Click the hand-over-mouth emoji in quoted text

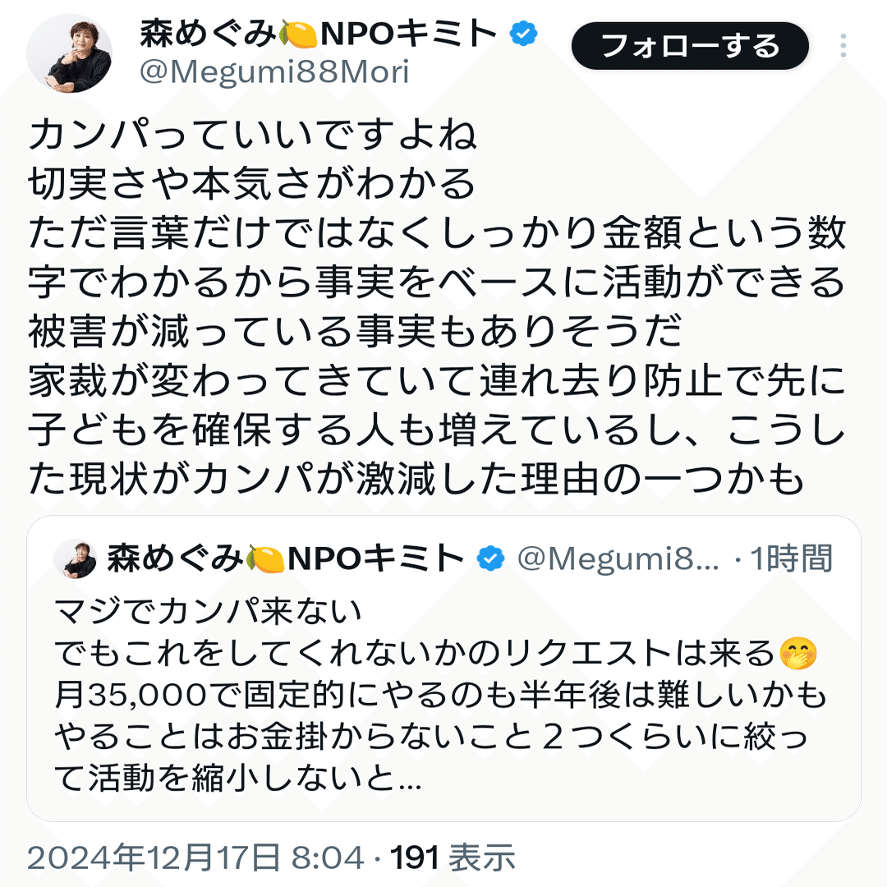pos(797,654)
